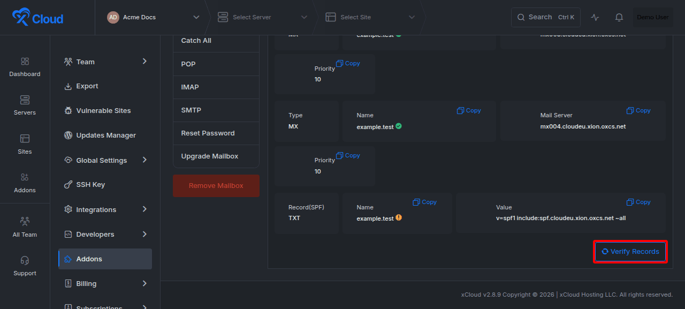The width and height of the screenshot is (685, 309).
Task: Open the Reset Password tab
Action: [216, 133]
